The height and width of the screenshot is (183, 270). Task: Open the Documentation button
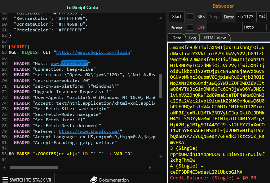(110, 179)
